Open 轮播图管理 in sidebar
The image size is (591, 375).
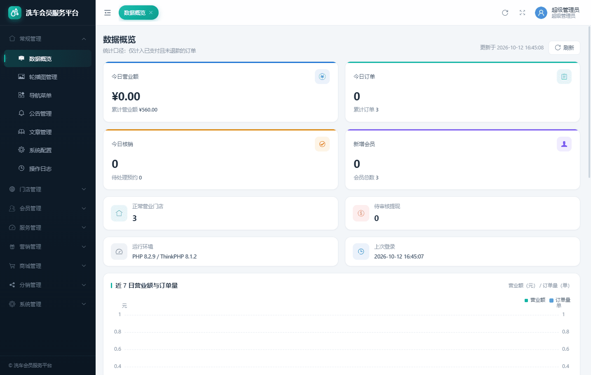coord(48,77)
